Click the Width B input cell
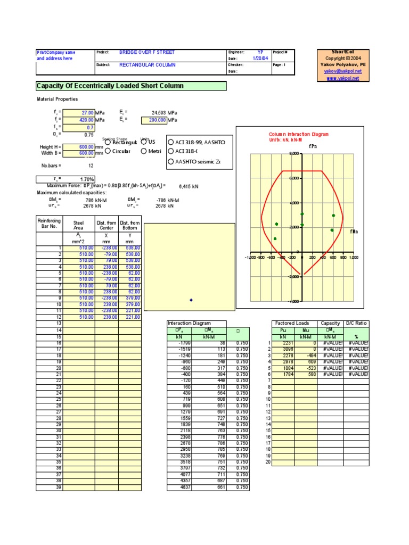The image size is (409, 545). click(x=79, y=153)
